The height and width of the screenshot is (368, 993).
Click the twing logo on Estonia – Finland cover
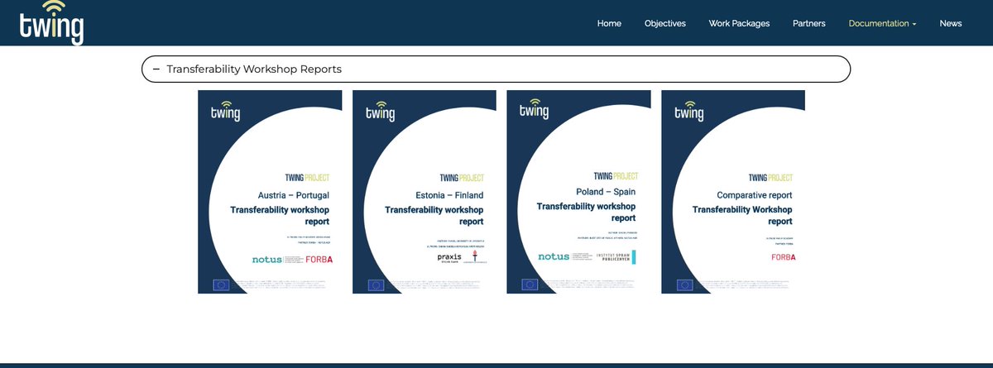tap(380, 110)
